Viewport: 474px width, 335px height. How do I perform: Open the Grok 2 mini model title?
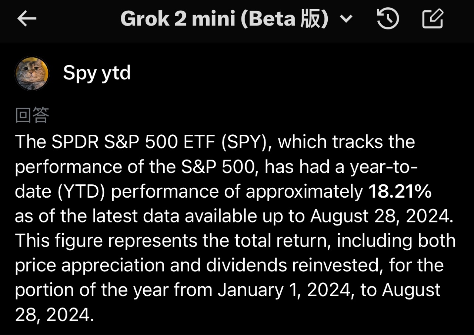tap(224, 19)
